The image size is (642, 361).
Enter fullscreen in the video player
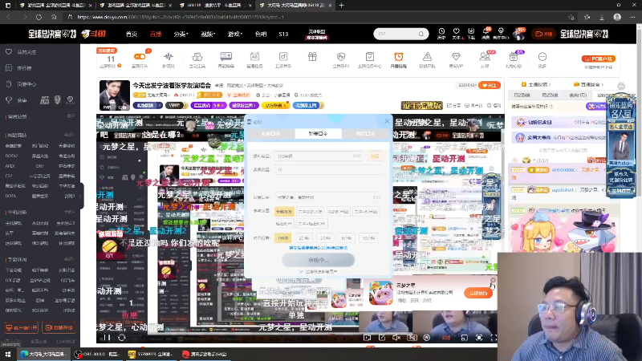click(x=494, y=338)
